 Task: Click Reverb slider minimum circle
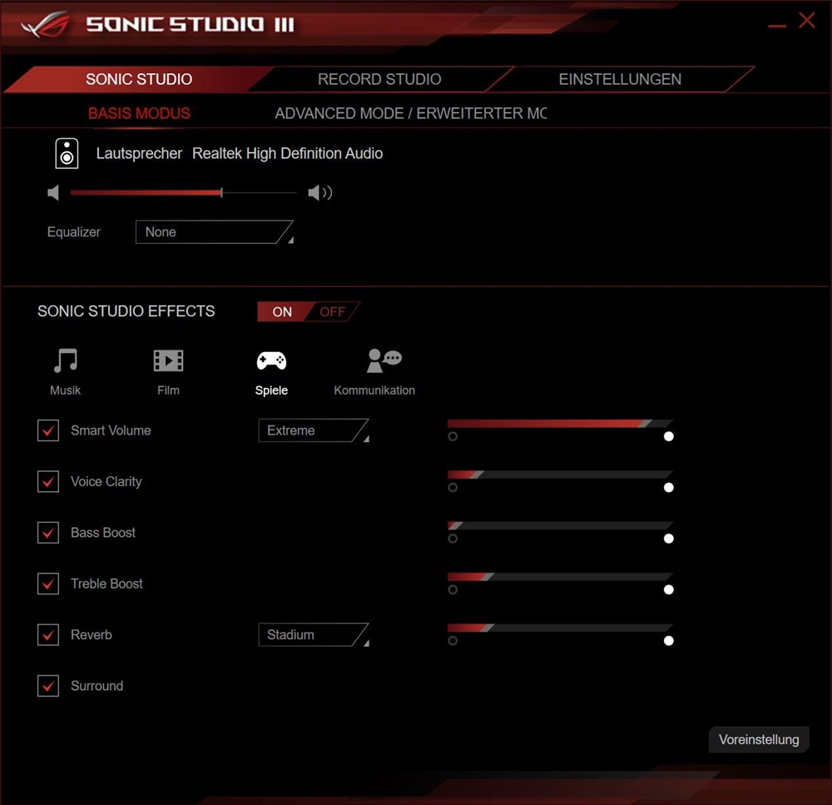(x=453, y=641)
